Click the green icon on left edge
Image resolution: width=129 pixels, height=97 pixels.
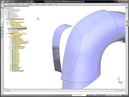click(2, 34)
